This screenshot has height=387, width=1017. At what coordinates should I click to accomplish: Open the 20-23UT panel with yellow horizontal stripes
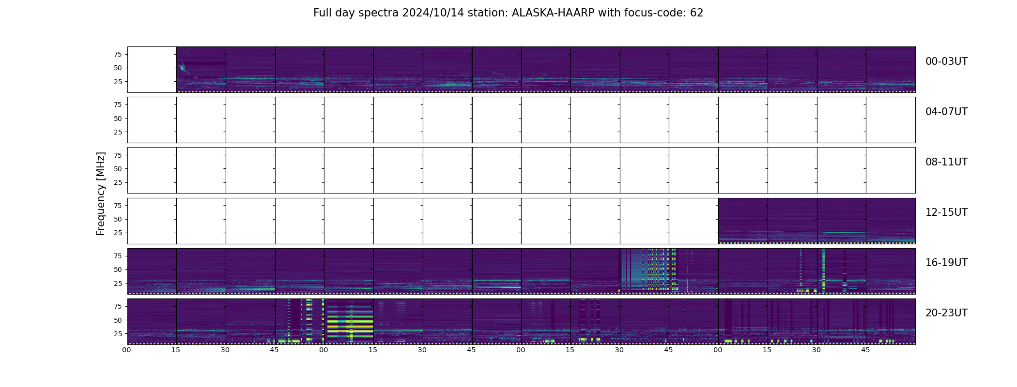pyautogui.click(x=349, y=321)
